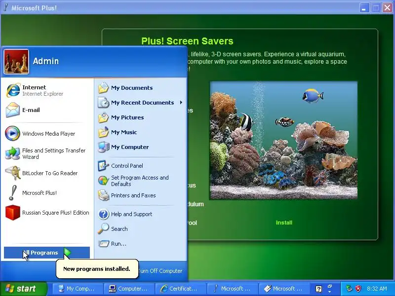
Task: Open the My Documents folder icon
Action: (x=103, y=88)
